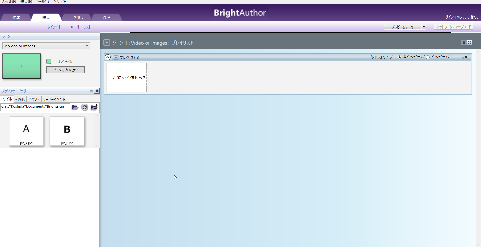Click the folder-up navigation icon
Image resolution: width=481 pixels, height=247 pixels.
[x=94, y=107]
